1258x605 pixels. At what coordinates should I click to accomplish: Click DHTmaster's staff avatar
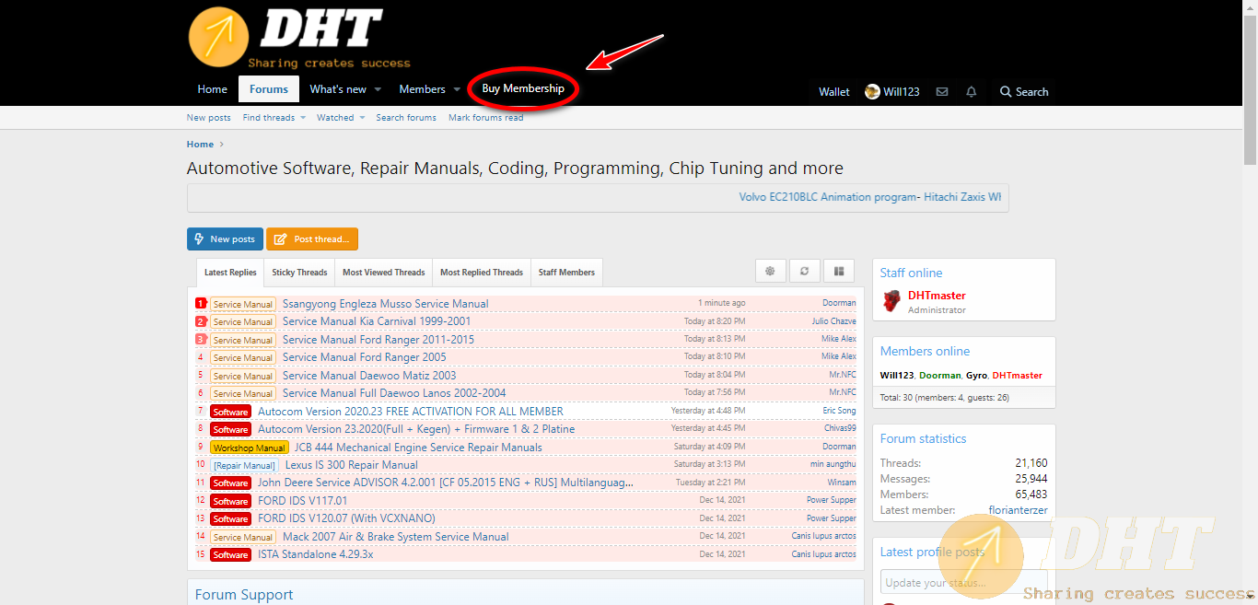[x=891, y=301]
